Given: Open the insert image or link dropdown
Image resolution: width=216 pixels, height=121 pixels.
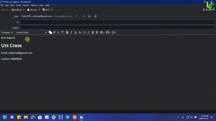Looking at the screenshot, I should (x=108, y=32).
